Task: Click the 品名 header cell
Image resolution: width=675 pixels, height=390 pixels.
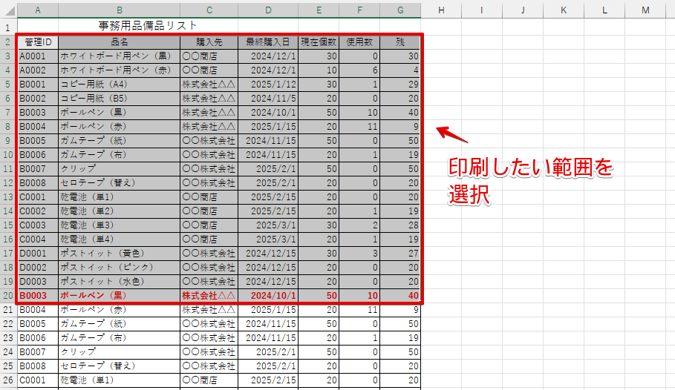Action: tap(120, 42)
